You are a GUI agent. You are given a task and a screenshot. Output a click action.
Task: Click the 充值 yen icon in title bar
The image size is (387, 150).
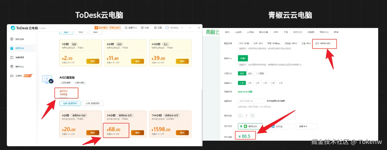pyautogui.click(x=142, y=28)
